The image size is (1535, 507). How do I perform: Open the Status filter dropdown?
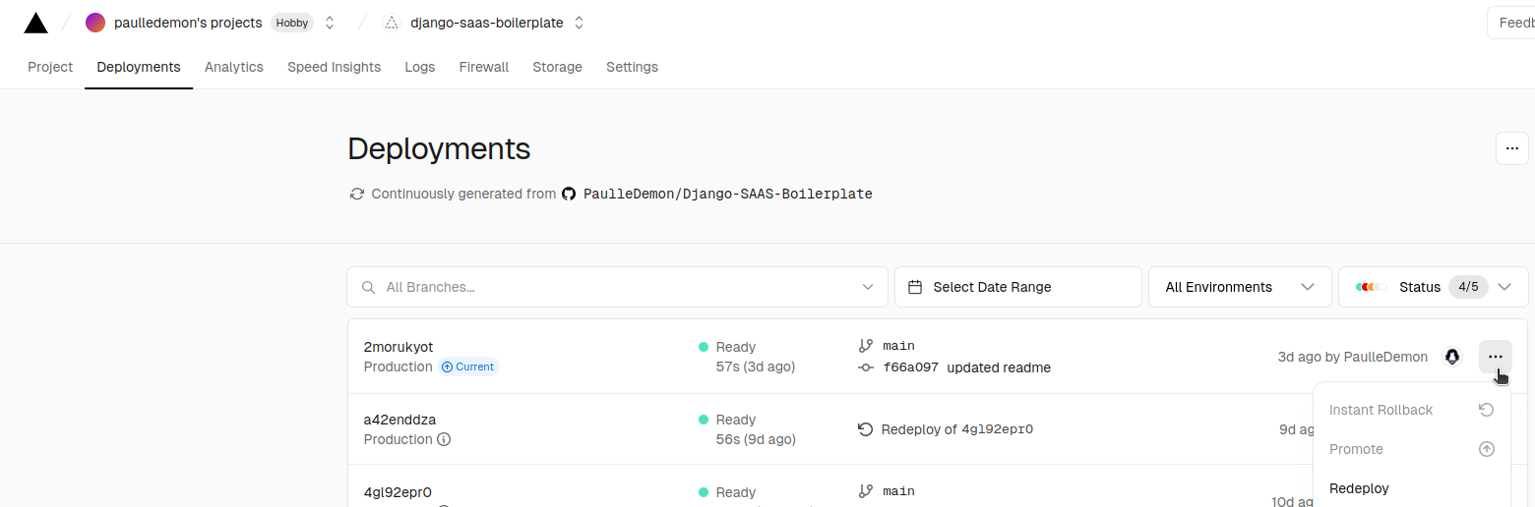[1435, 287]
